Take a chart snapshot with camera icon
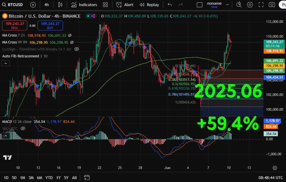Image resolution: width=286 pixels, height=182 pixels. point(272,5)
